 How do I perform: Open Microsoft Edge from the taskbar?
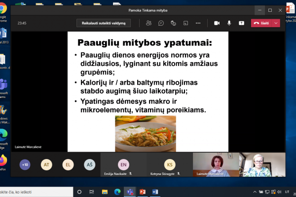117,192
